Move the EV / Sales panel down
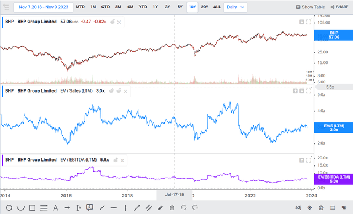The width and height of the screenshot is (353, 214). 302,91
